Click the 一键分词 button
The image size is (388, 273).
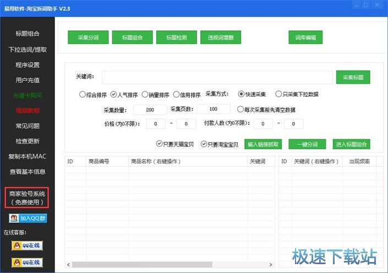tap(307, 144)
